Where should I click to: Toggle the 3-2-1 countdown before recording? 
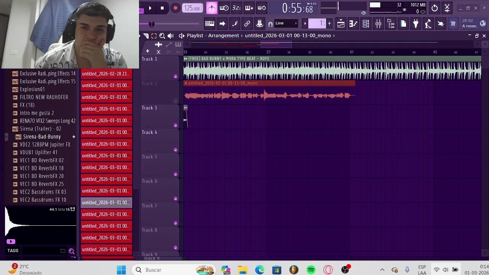point(236,8)
